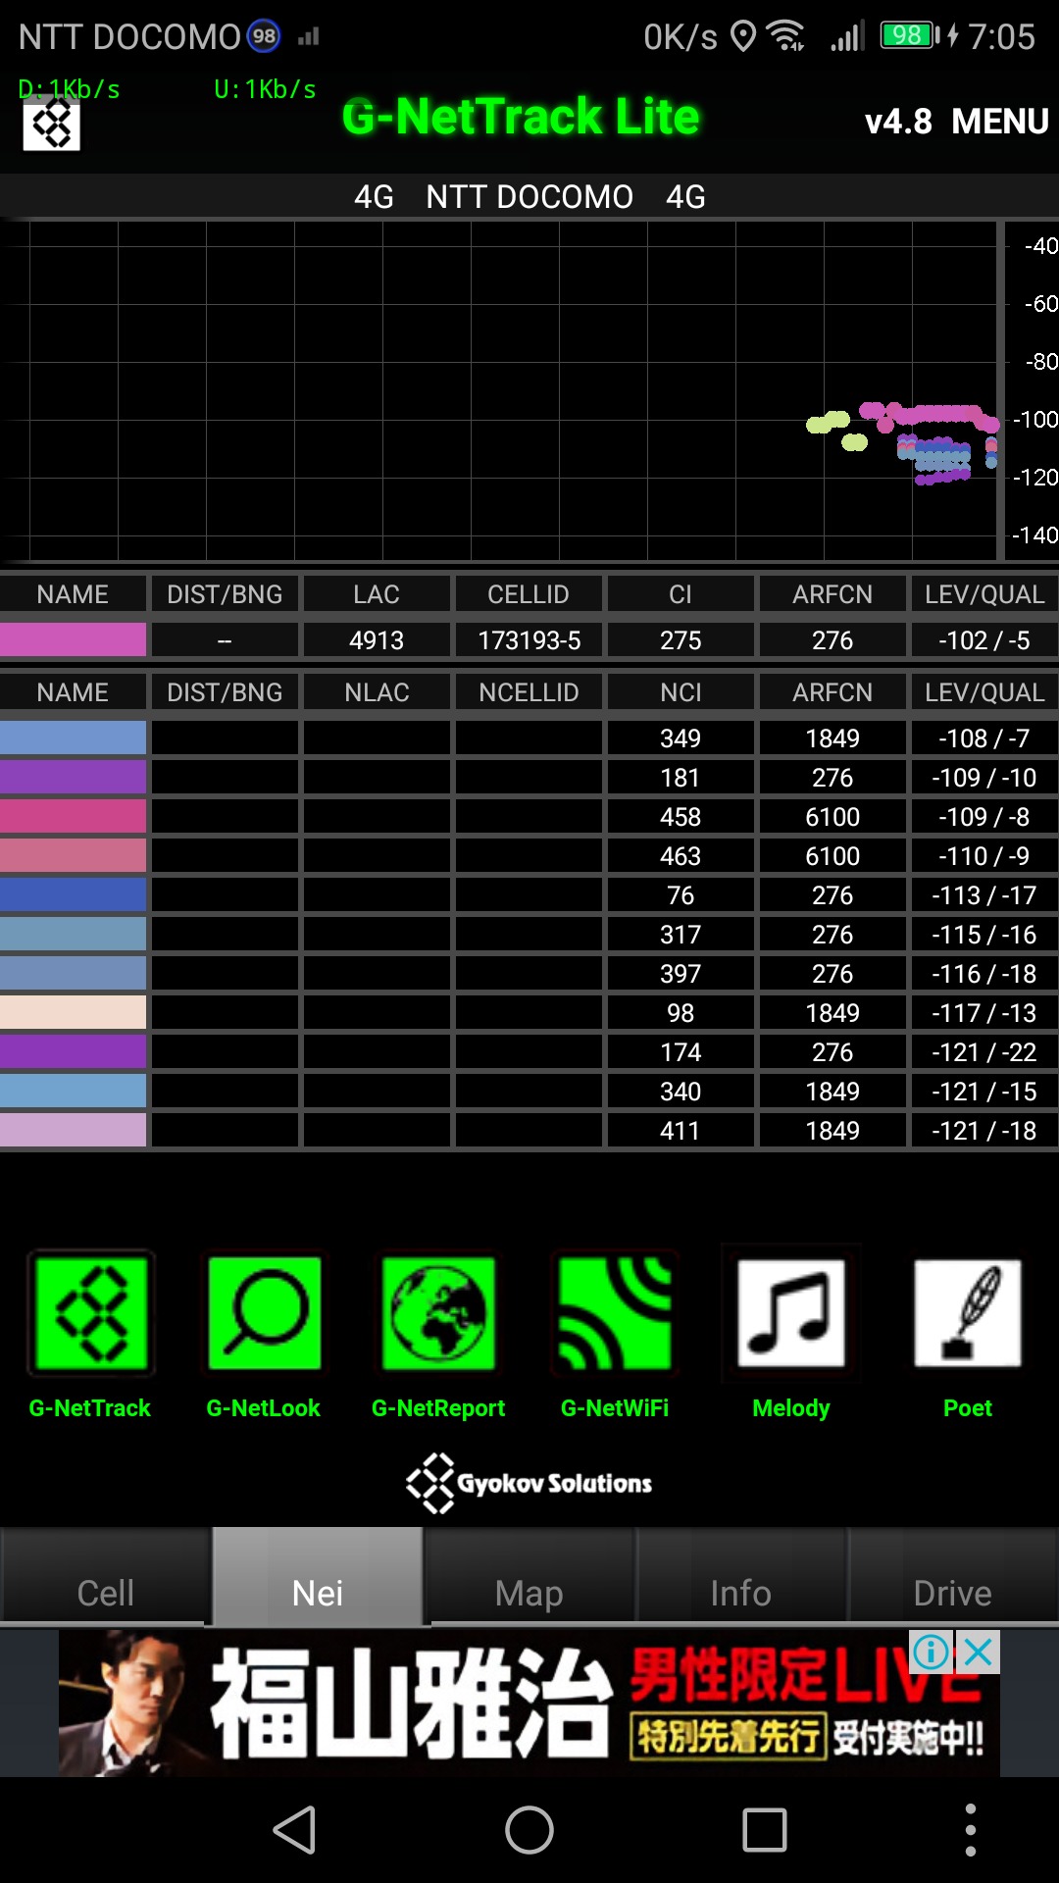Tap the U:1Kb/s upload rate
The width and height of the screenshot is (1059, 1883).
click(x=265, y=89)
